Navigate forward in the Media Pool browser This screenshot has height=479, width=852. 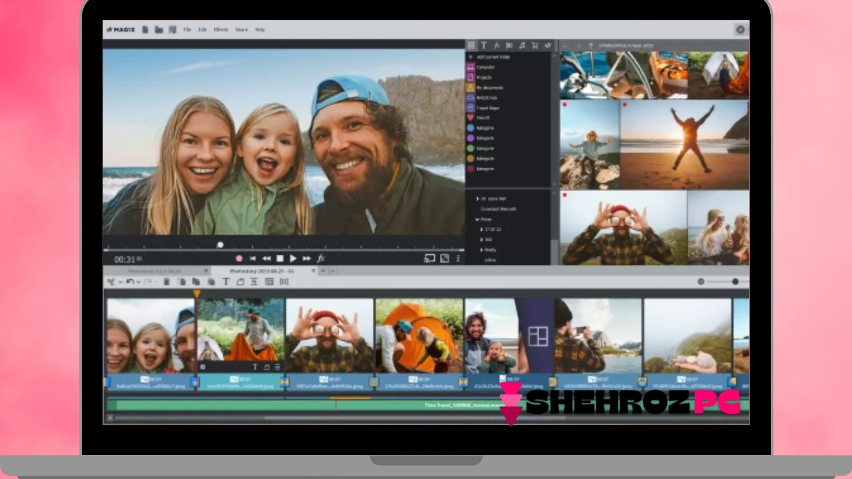(578, 45)
